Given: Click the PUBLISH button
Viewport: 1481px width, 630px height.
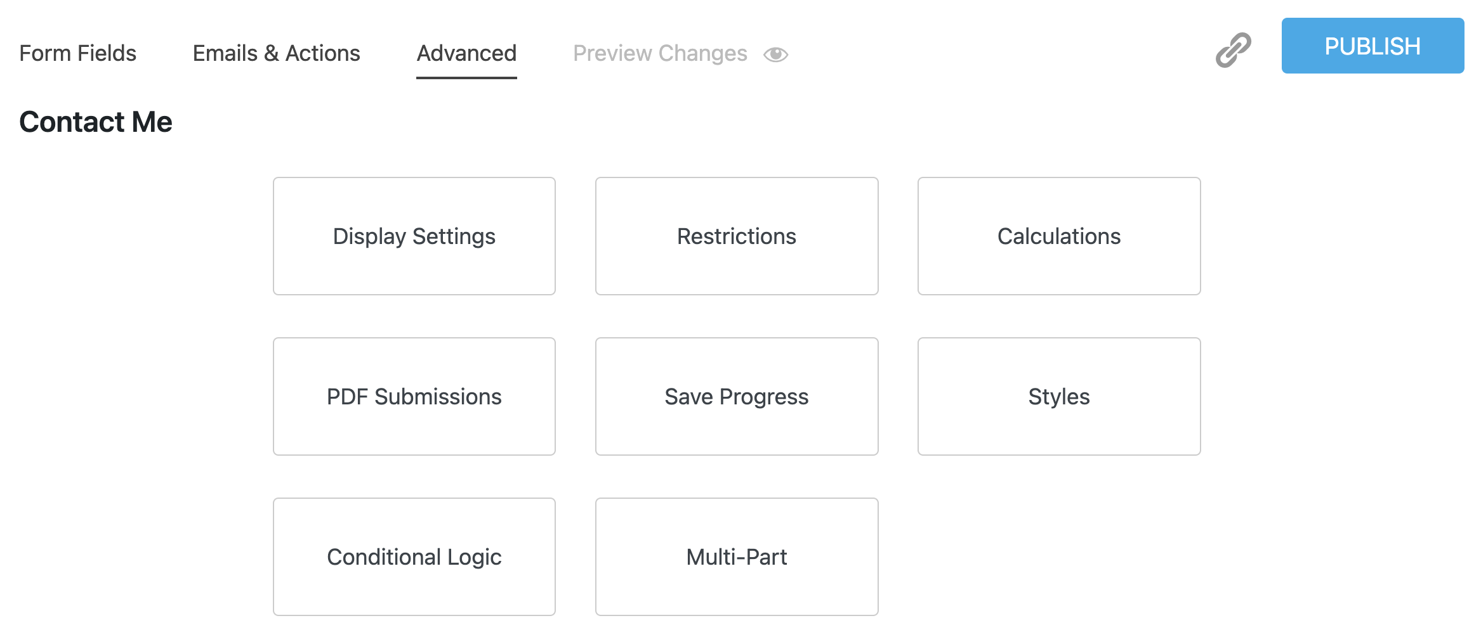Looking at the screenshot, I should pyautogui.click(x=1373, y=45).
